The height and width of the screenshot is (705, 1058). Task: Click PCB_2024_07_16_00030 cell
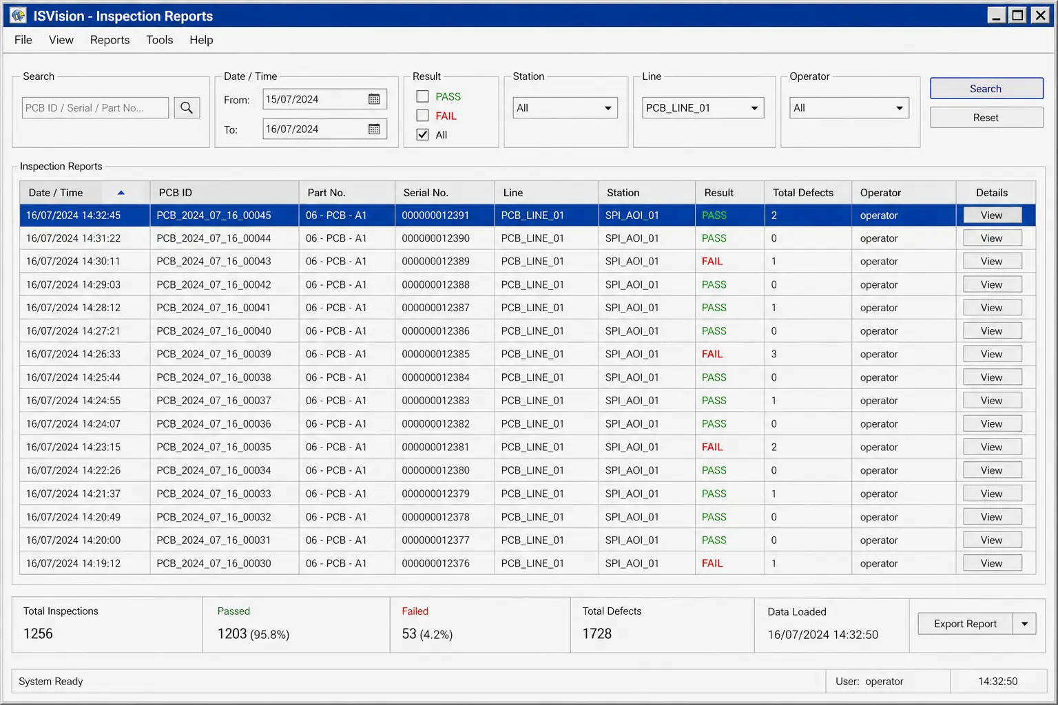point(225,563)
